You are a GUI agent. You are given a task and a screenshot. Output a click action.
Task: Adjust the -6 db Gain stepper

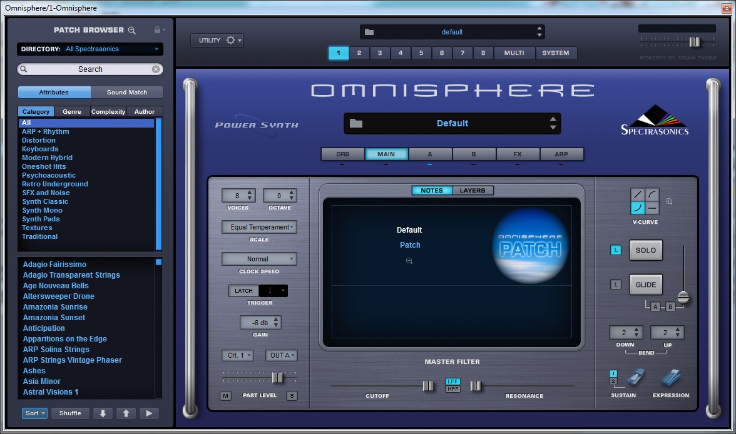point(276,322)
